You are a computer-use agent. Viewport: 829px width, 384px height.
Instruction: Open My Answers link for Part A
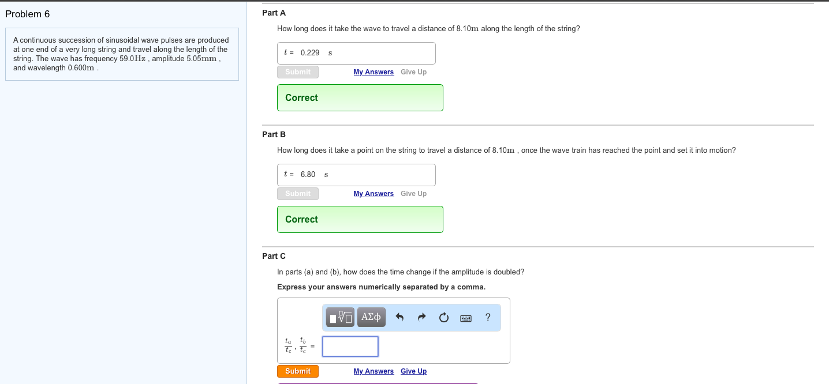pos(374,72)
